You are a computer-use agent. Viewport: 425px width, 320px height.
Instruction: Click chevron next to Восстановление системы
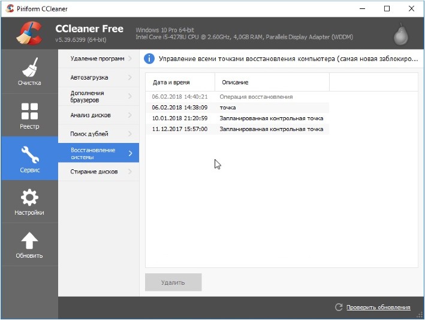[x=130, y=153]
